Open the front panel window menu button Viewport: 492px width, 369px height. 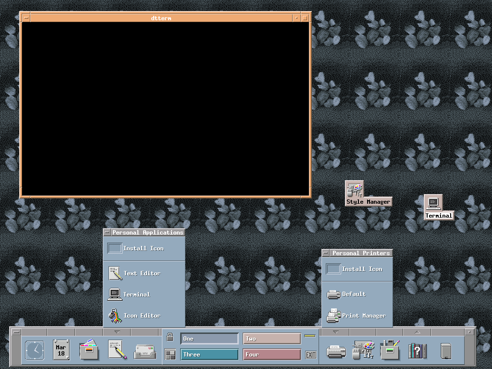click(x=16, y=332)
